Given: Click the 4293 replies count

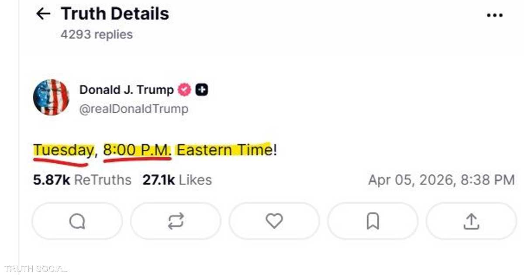Looking at the screenshot, I should point(97,34).
